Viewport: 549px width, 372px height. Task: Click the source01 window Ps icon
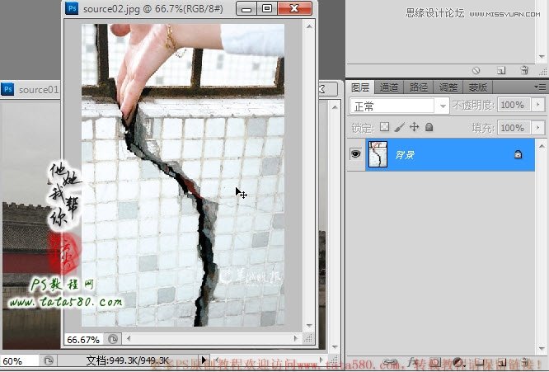pos(7,89)
